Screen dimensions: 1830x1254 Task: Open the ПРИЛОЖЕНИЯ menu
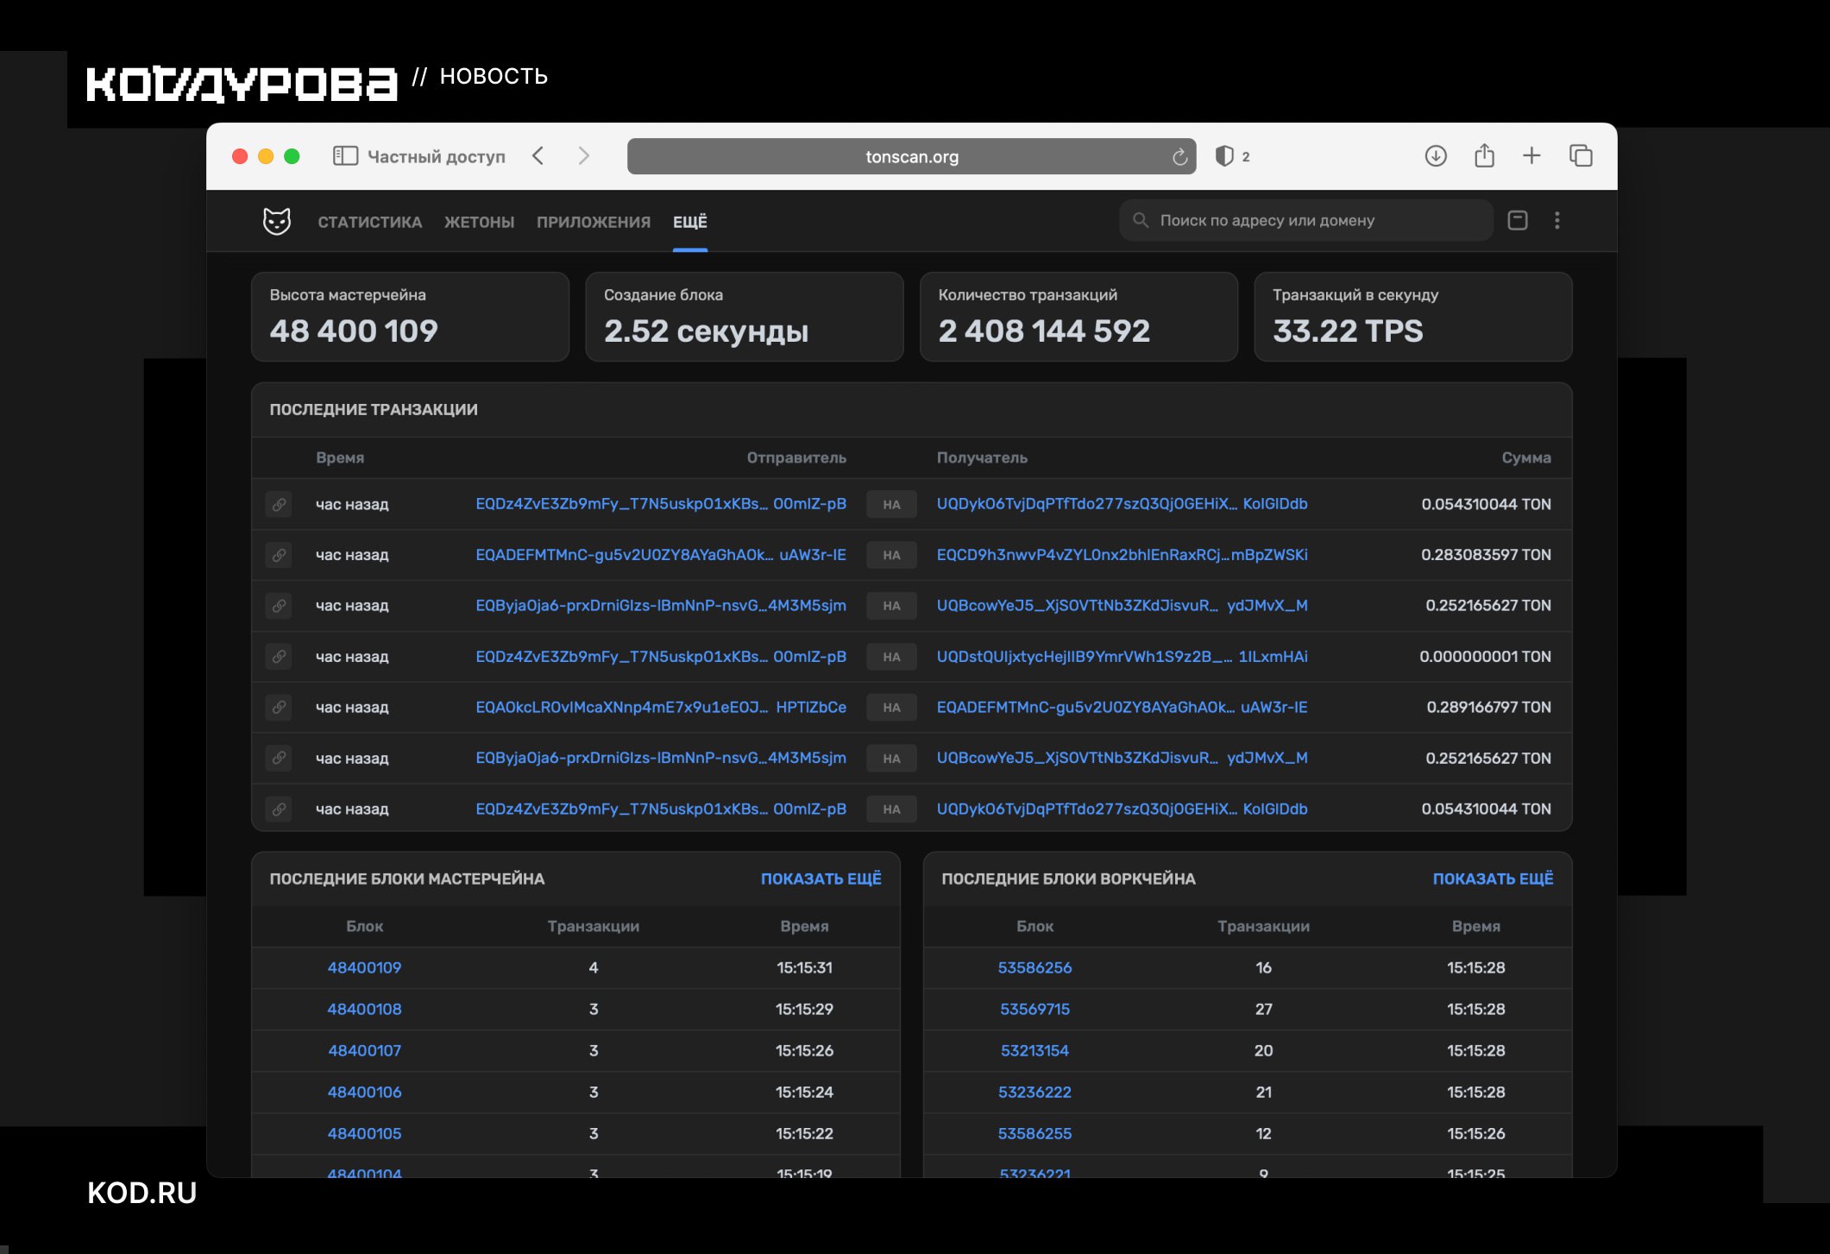[x=594, y=222]
